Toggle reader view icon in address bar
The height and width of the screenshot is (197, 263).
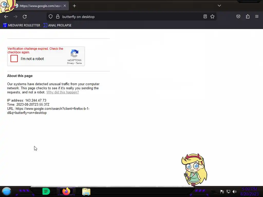[x=205, y=16]
